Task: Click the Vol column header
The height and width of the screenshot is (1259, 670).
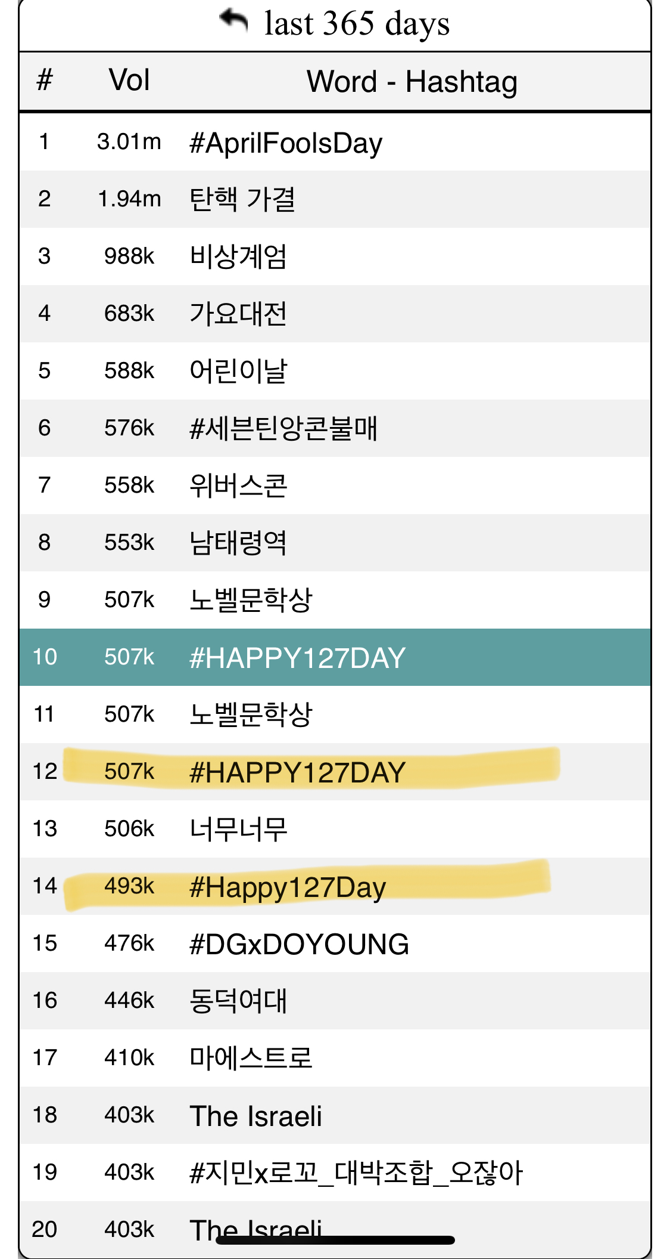Action: (129, 81)
